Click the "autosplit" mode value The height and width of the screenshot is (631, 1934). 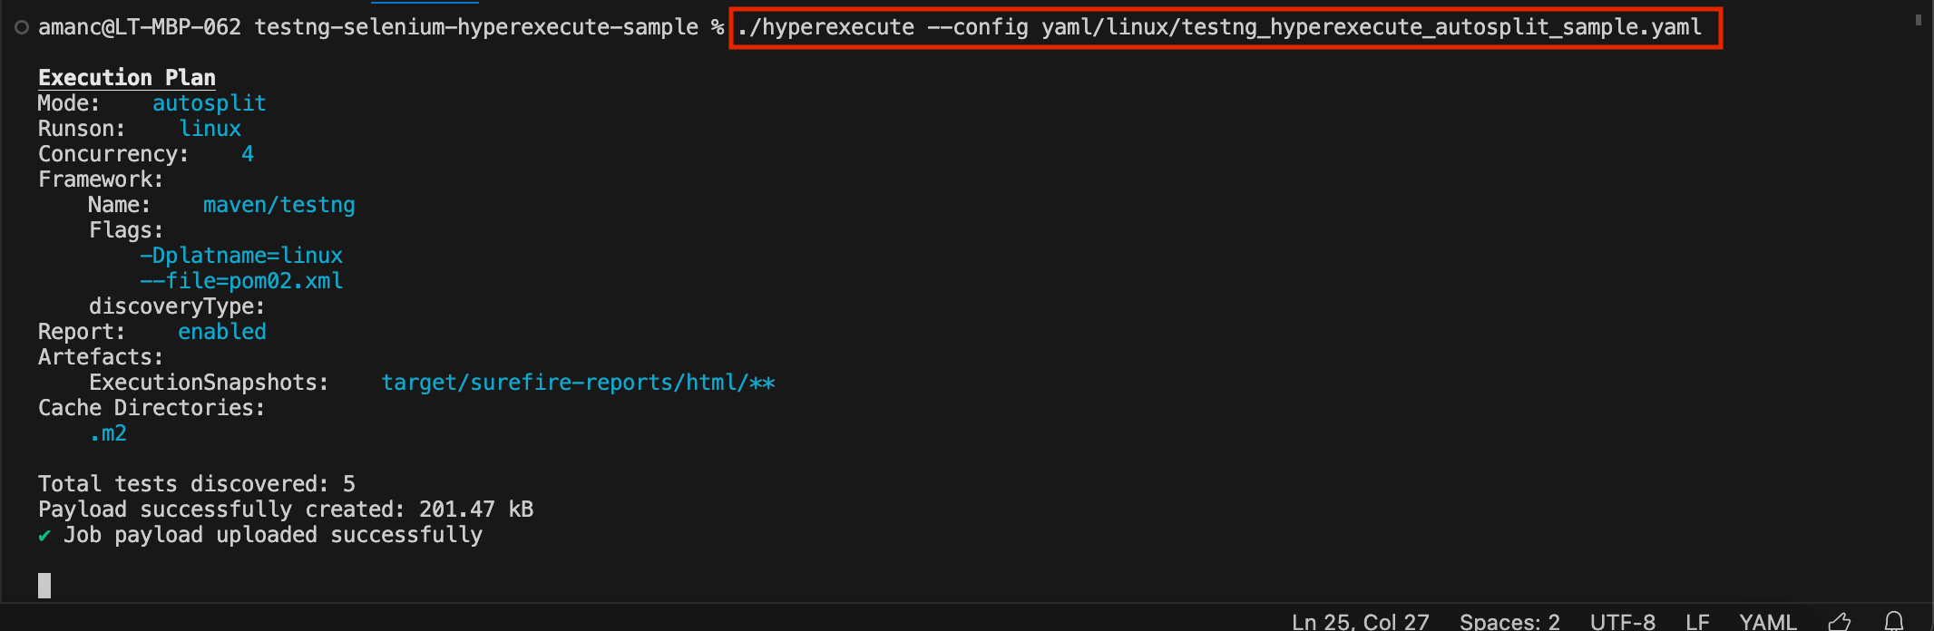[210, 103]
